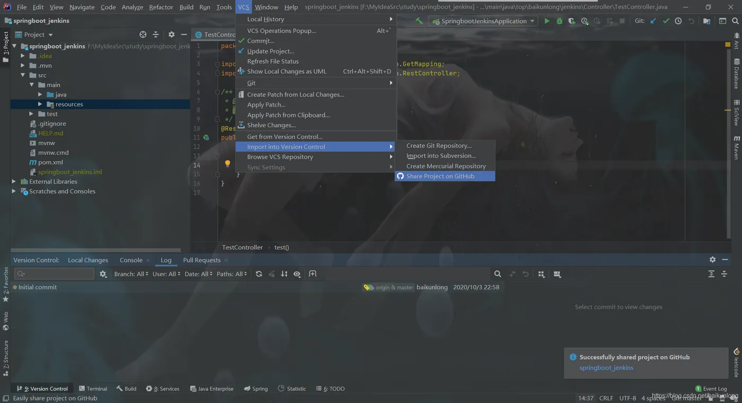Screen dimensions: 742x403
Task: Click the Collapse All icon in Project panel
Action: click(156, 34)
